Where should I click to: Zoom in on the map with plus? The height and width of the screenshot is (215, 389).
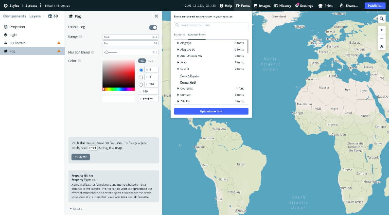[x=382, y=30]
